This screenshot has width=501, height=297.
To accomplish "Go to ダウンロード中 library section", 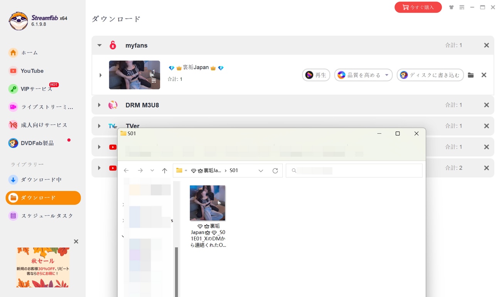I will [35, 180].
